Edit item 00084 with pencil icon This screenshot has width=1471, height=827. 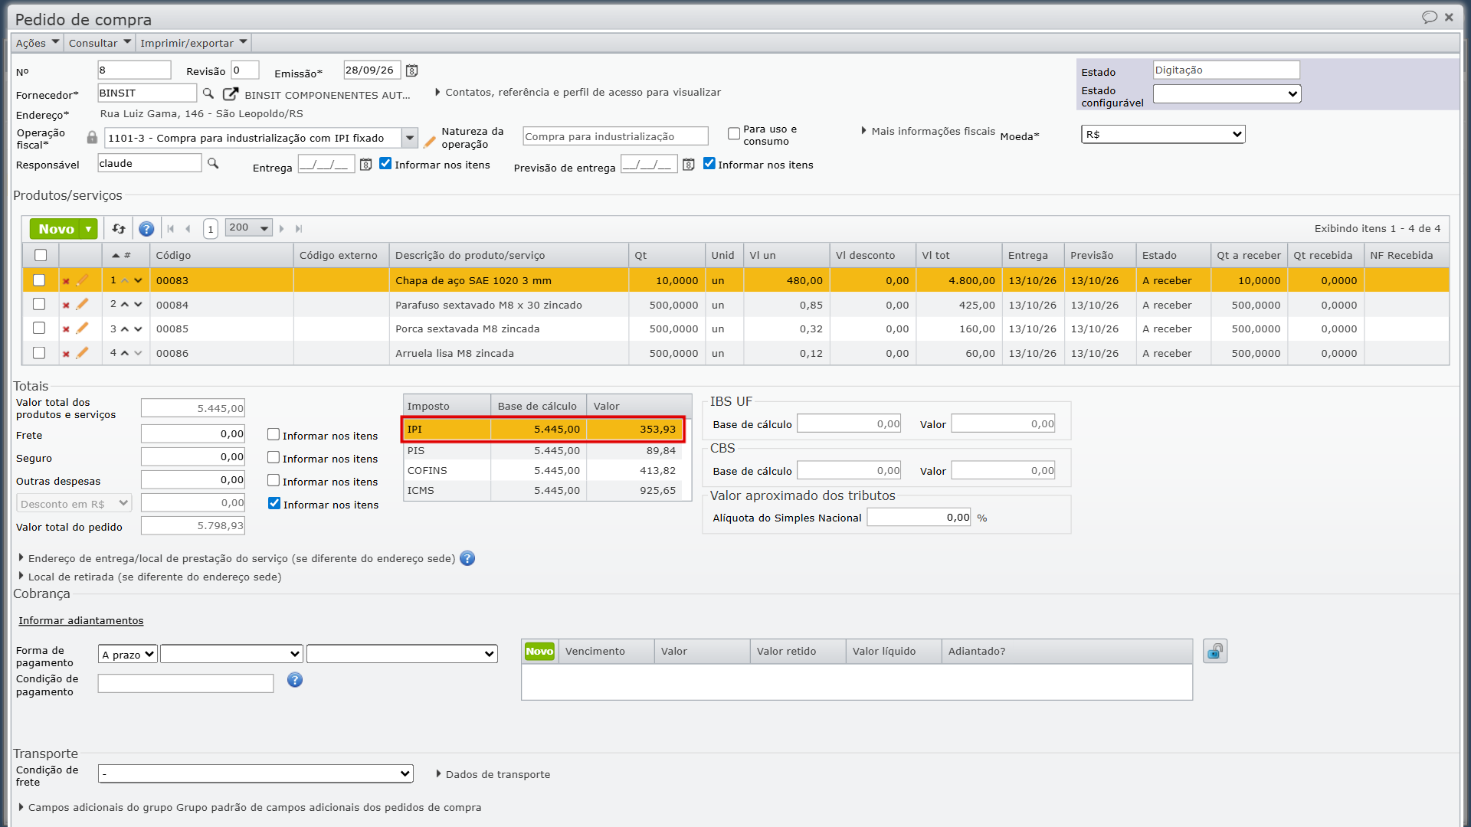pos(82,304)
